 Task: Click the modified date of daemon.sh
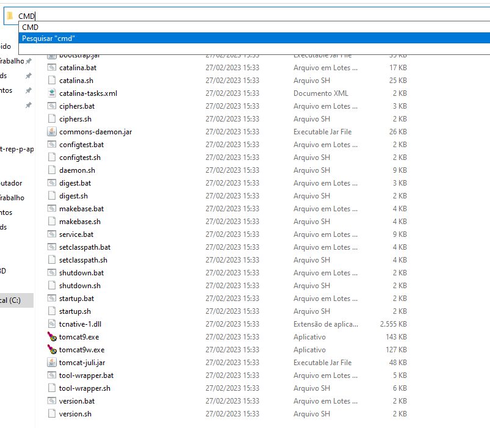click(232, 170)
